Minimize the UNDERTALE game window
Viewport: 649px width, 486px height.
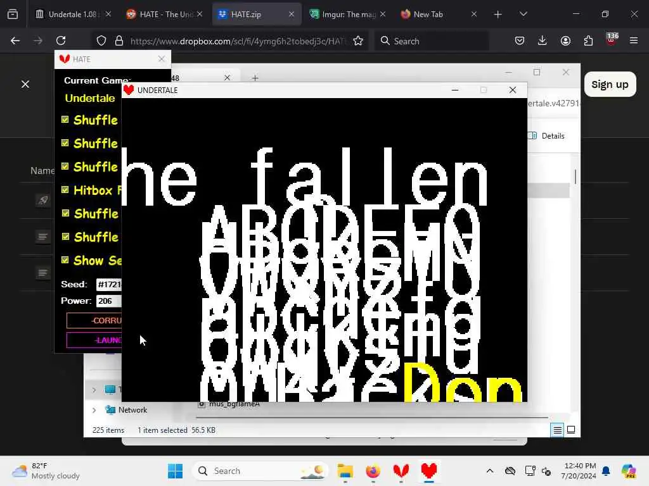(455, 90)
